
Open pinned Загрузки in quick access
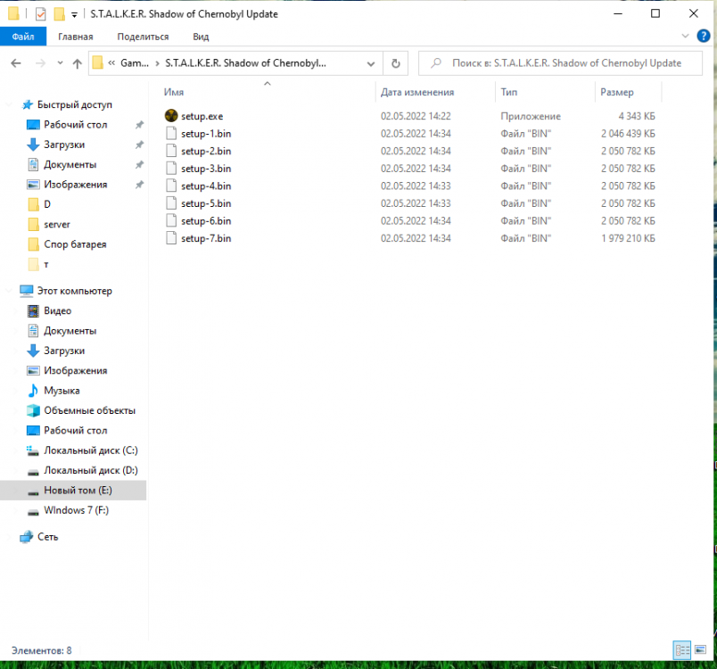(64, 145)
